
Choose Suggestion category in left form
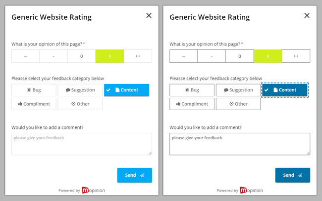pos(80,90)
